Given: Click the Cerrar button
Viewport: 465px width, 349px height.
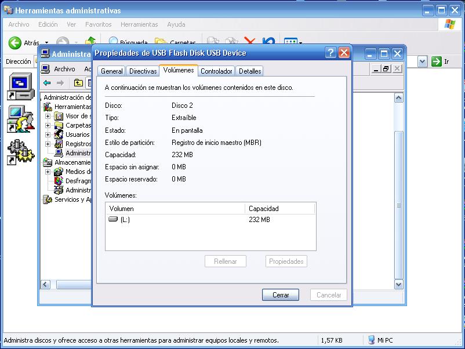Looking at the screenshot, I should point(281,295).
